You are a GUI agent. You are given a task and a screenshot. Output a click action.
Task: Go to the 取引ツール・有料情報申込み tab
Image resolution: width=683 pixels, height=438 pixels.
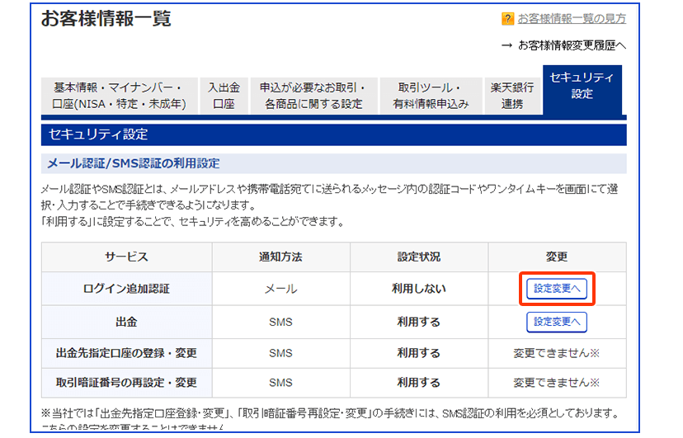tap(431, 95)
